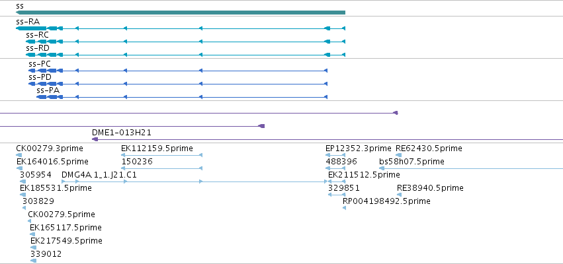Click the CK00279.3prime EST label
563x264 pixels.
50,148
